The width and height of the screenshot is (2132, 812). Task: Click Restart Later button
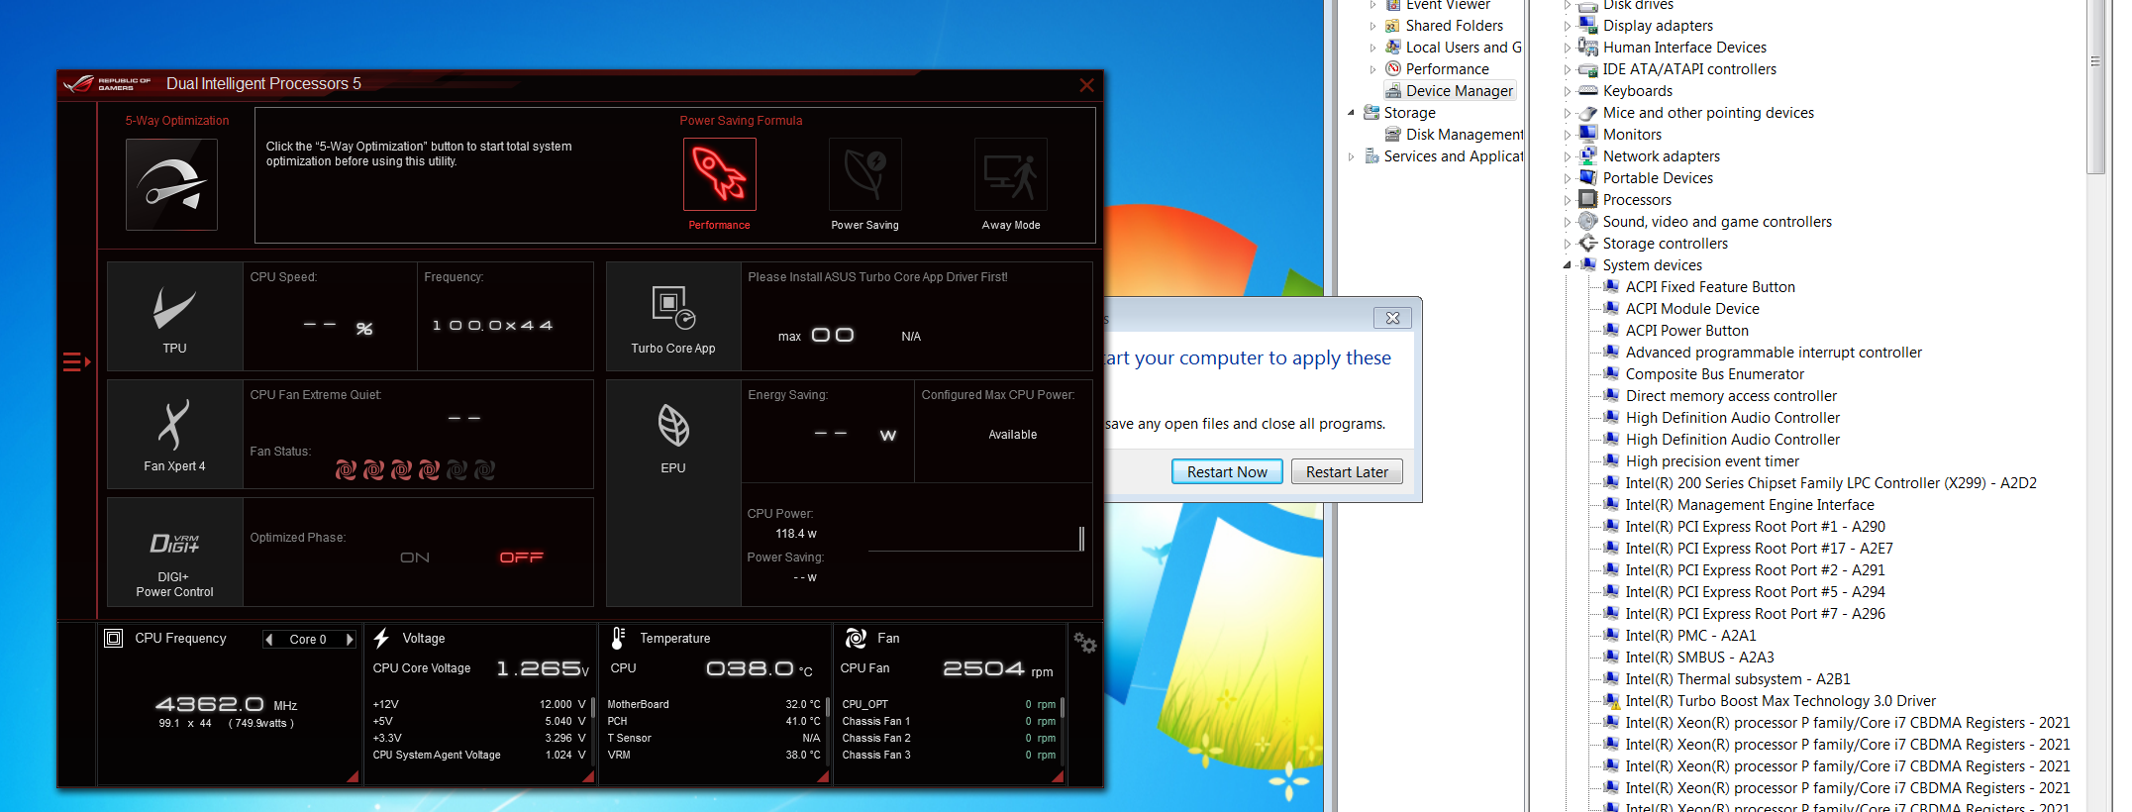coord(1347,472)
